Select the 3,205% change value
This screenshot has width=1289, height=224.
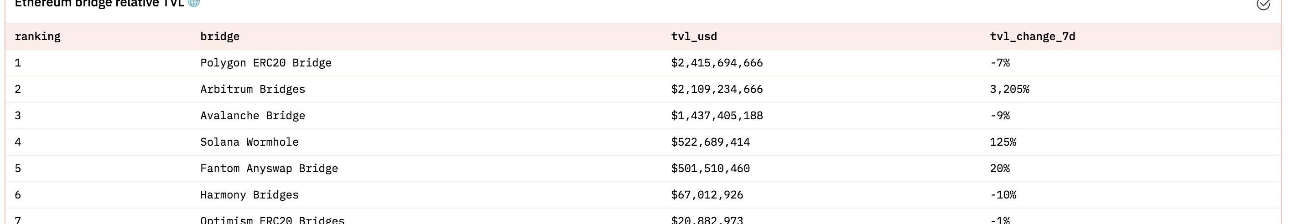coord(1009,90)
